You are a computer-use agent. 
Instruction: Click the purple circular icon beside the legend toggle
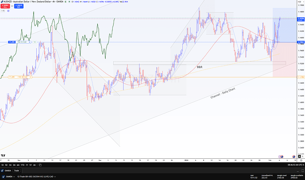point(8,11)
